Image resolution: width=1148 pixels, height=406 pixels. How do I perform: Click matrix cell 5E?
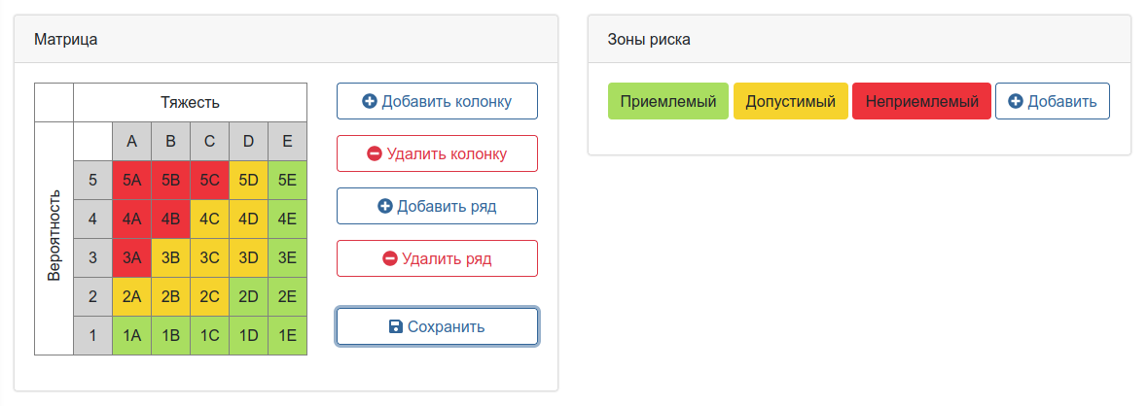pyautogui.click(x=287, y=180)
